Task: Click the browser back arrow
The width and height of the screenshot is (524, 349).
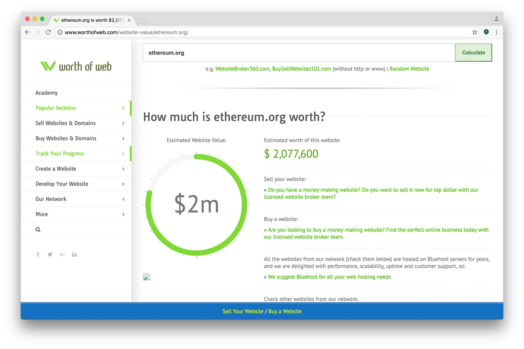Action: 27,32
